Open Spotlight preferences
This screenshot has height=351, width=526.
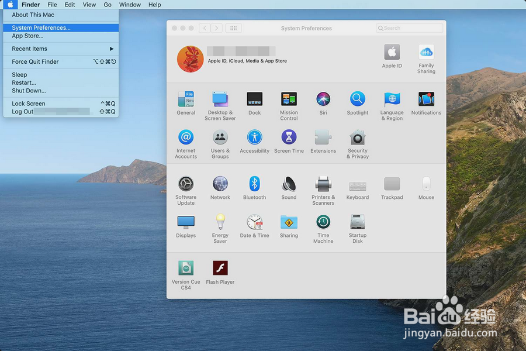(x=357, y=103)
